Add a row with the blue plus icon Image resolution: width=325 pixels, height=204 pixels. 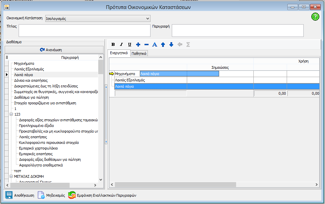click(x=138, y=45)
